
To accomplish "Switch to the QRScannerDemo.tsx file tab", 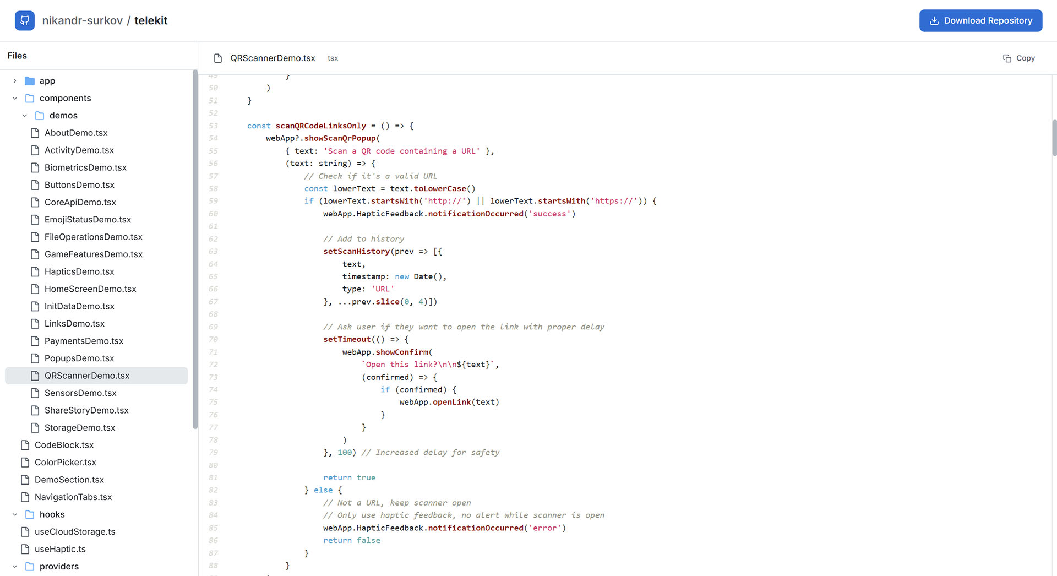I will click(273, 58).
